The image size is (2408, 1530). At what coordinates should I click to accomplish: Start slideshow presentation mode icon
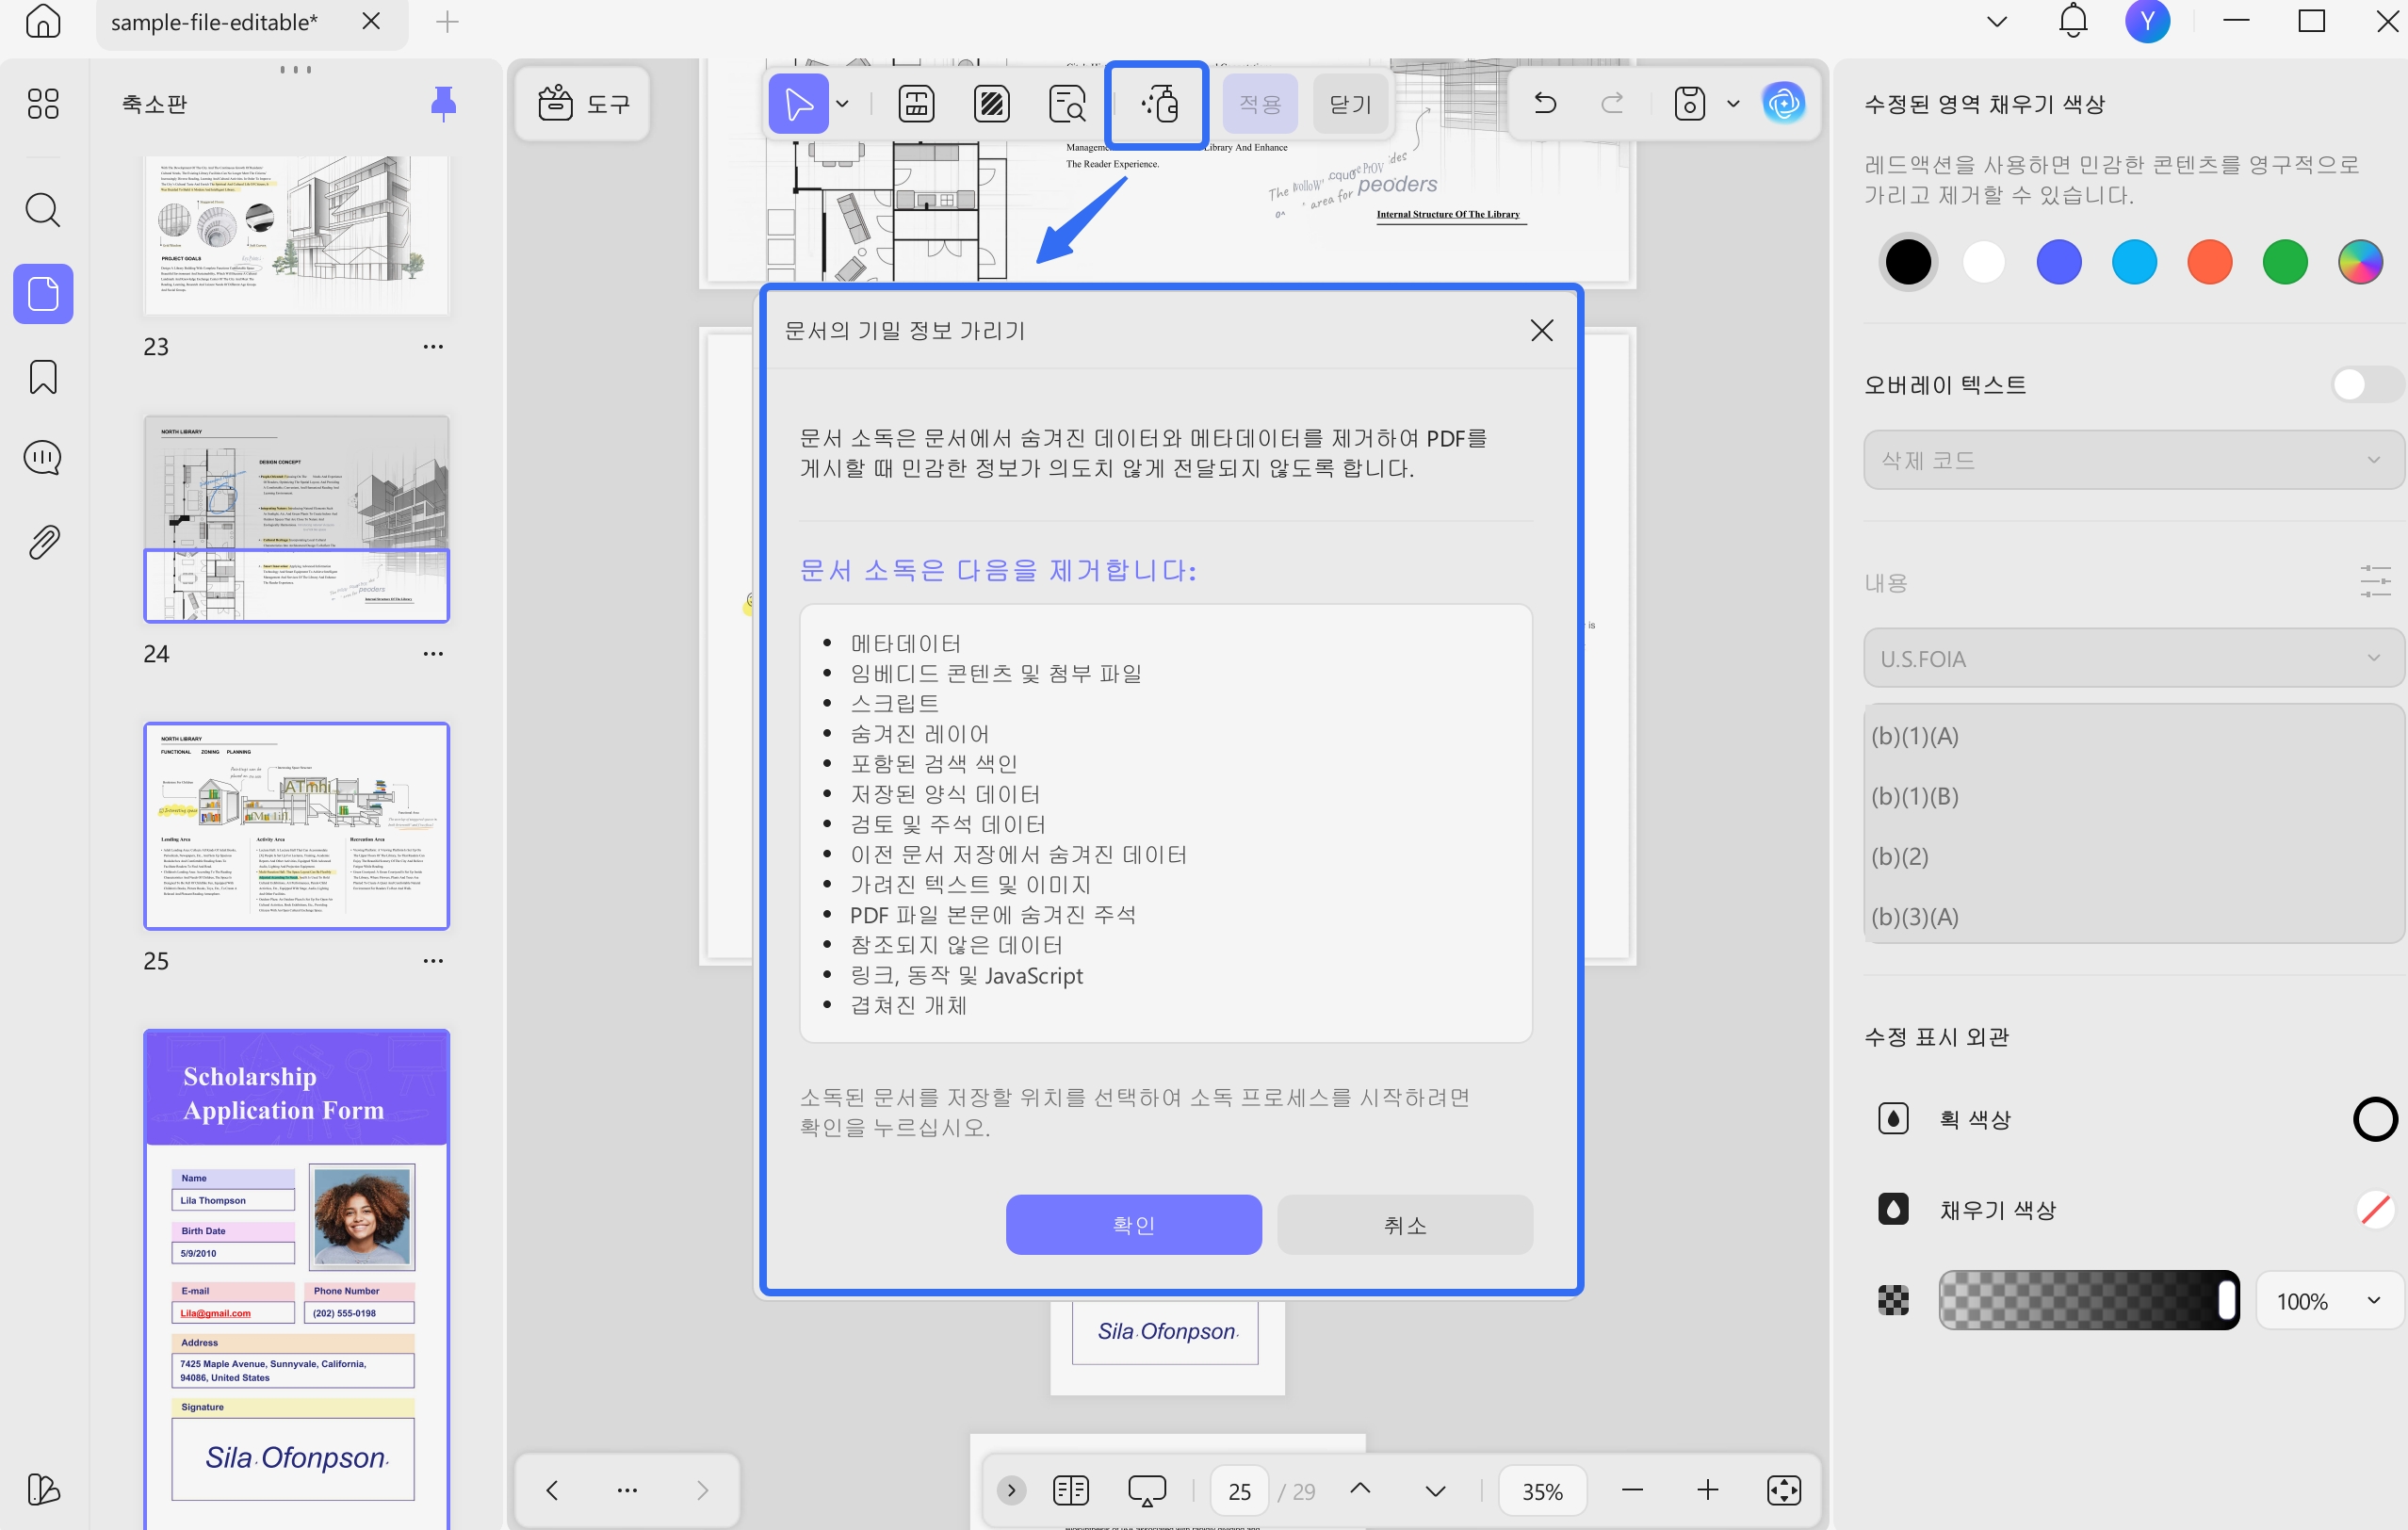(x=1147, y=1491)
